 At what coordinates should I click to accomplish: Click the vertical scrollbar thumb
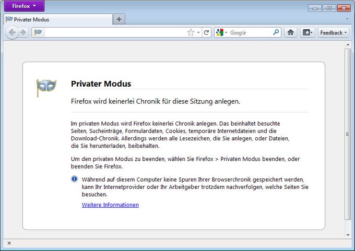348,134
